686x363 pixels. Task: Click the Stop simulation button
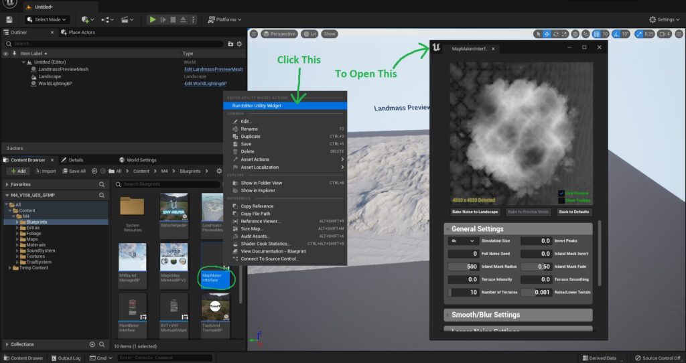click(x=173, y=19)
